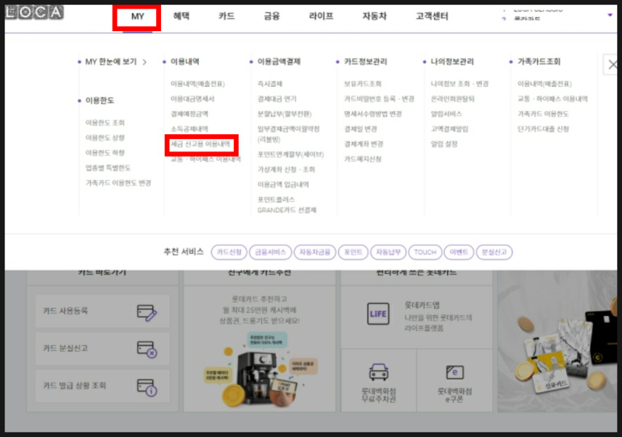Viewport: 622px width, 437px height.
Task: Open the 금융 menu
Action: [271, 16]
